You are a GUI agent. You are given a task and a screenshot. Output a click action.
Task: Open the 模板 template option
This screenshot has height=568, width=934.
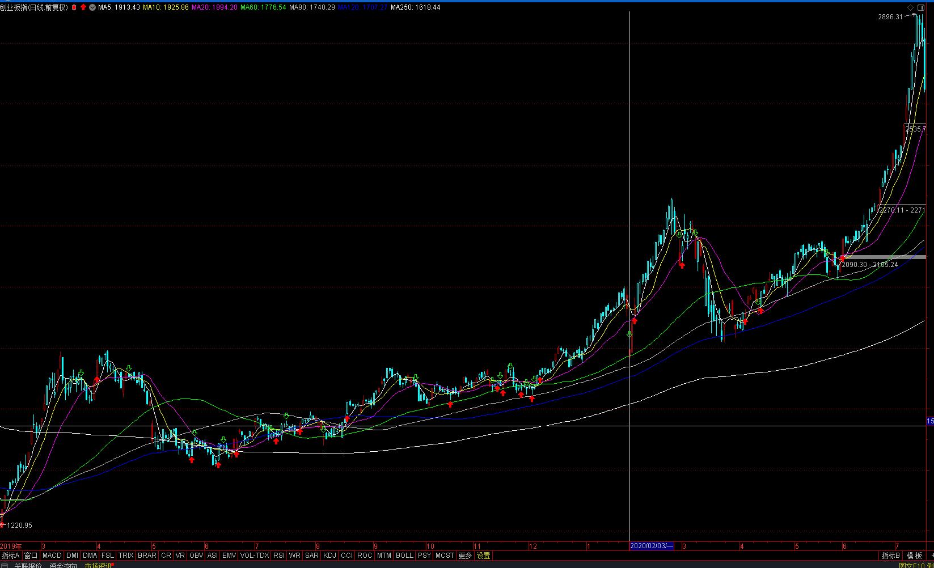(914, 556)
